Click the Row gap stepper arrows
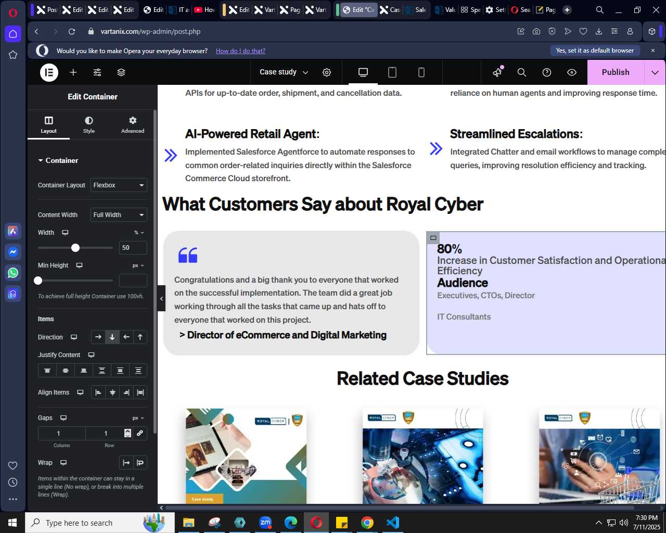Viewport: 666px width, 533px height. coord(127,433)
